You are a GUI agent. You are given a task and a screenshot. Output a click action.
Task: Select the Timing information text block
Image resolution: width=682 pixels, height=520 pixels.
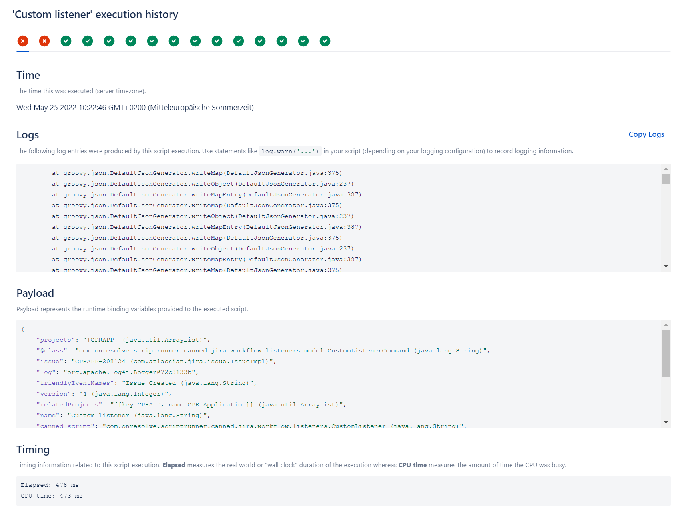[291, 465]
